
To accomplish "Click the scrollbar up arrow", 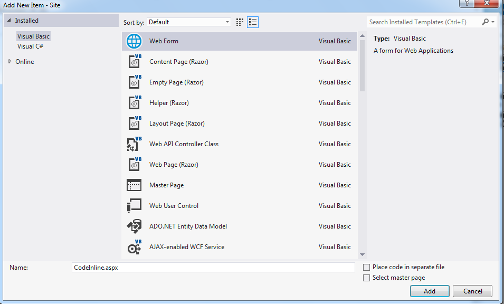I will [362, 36].
